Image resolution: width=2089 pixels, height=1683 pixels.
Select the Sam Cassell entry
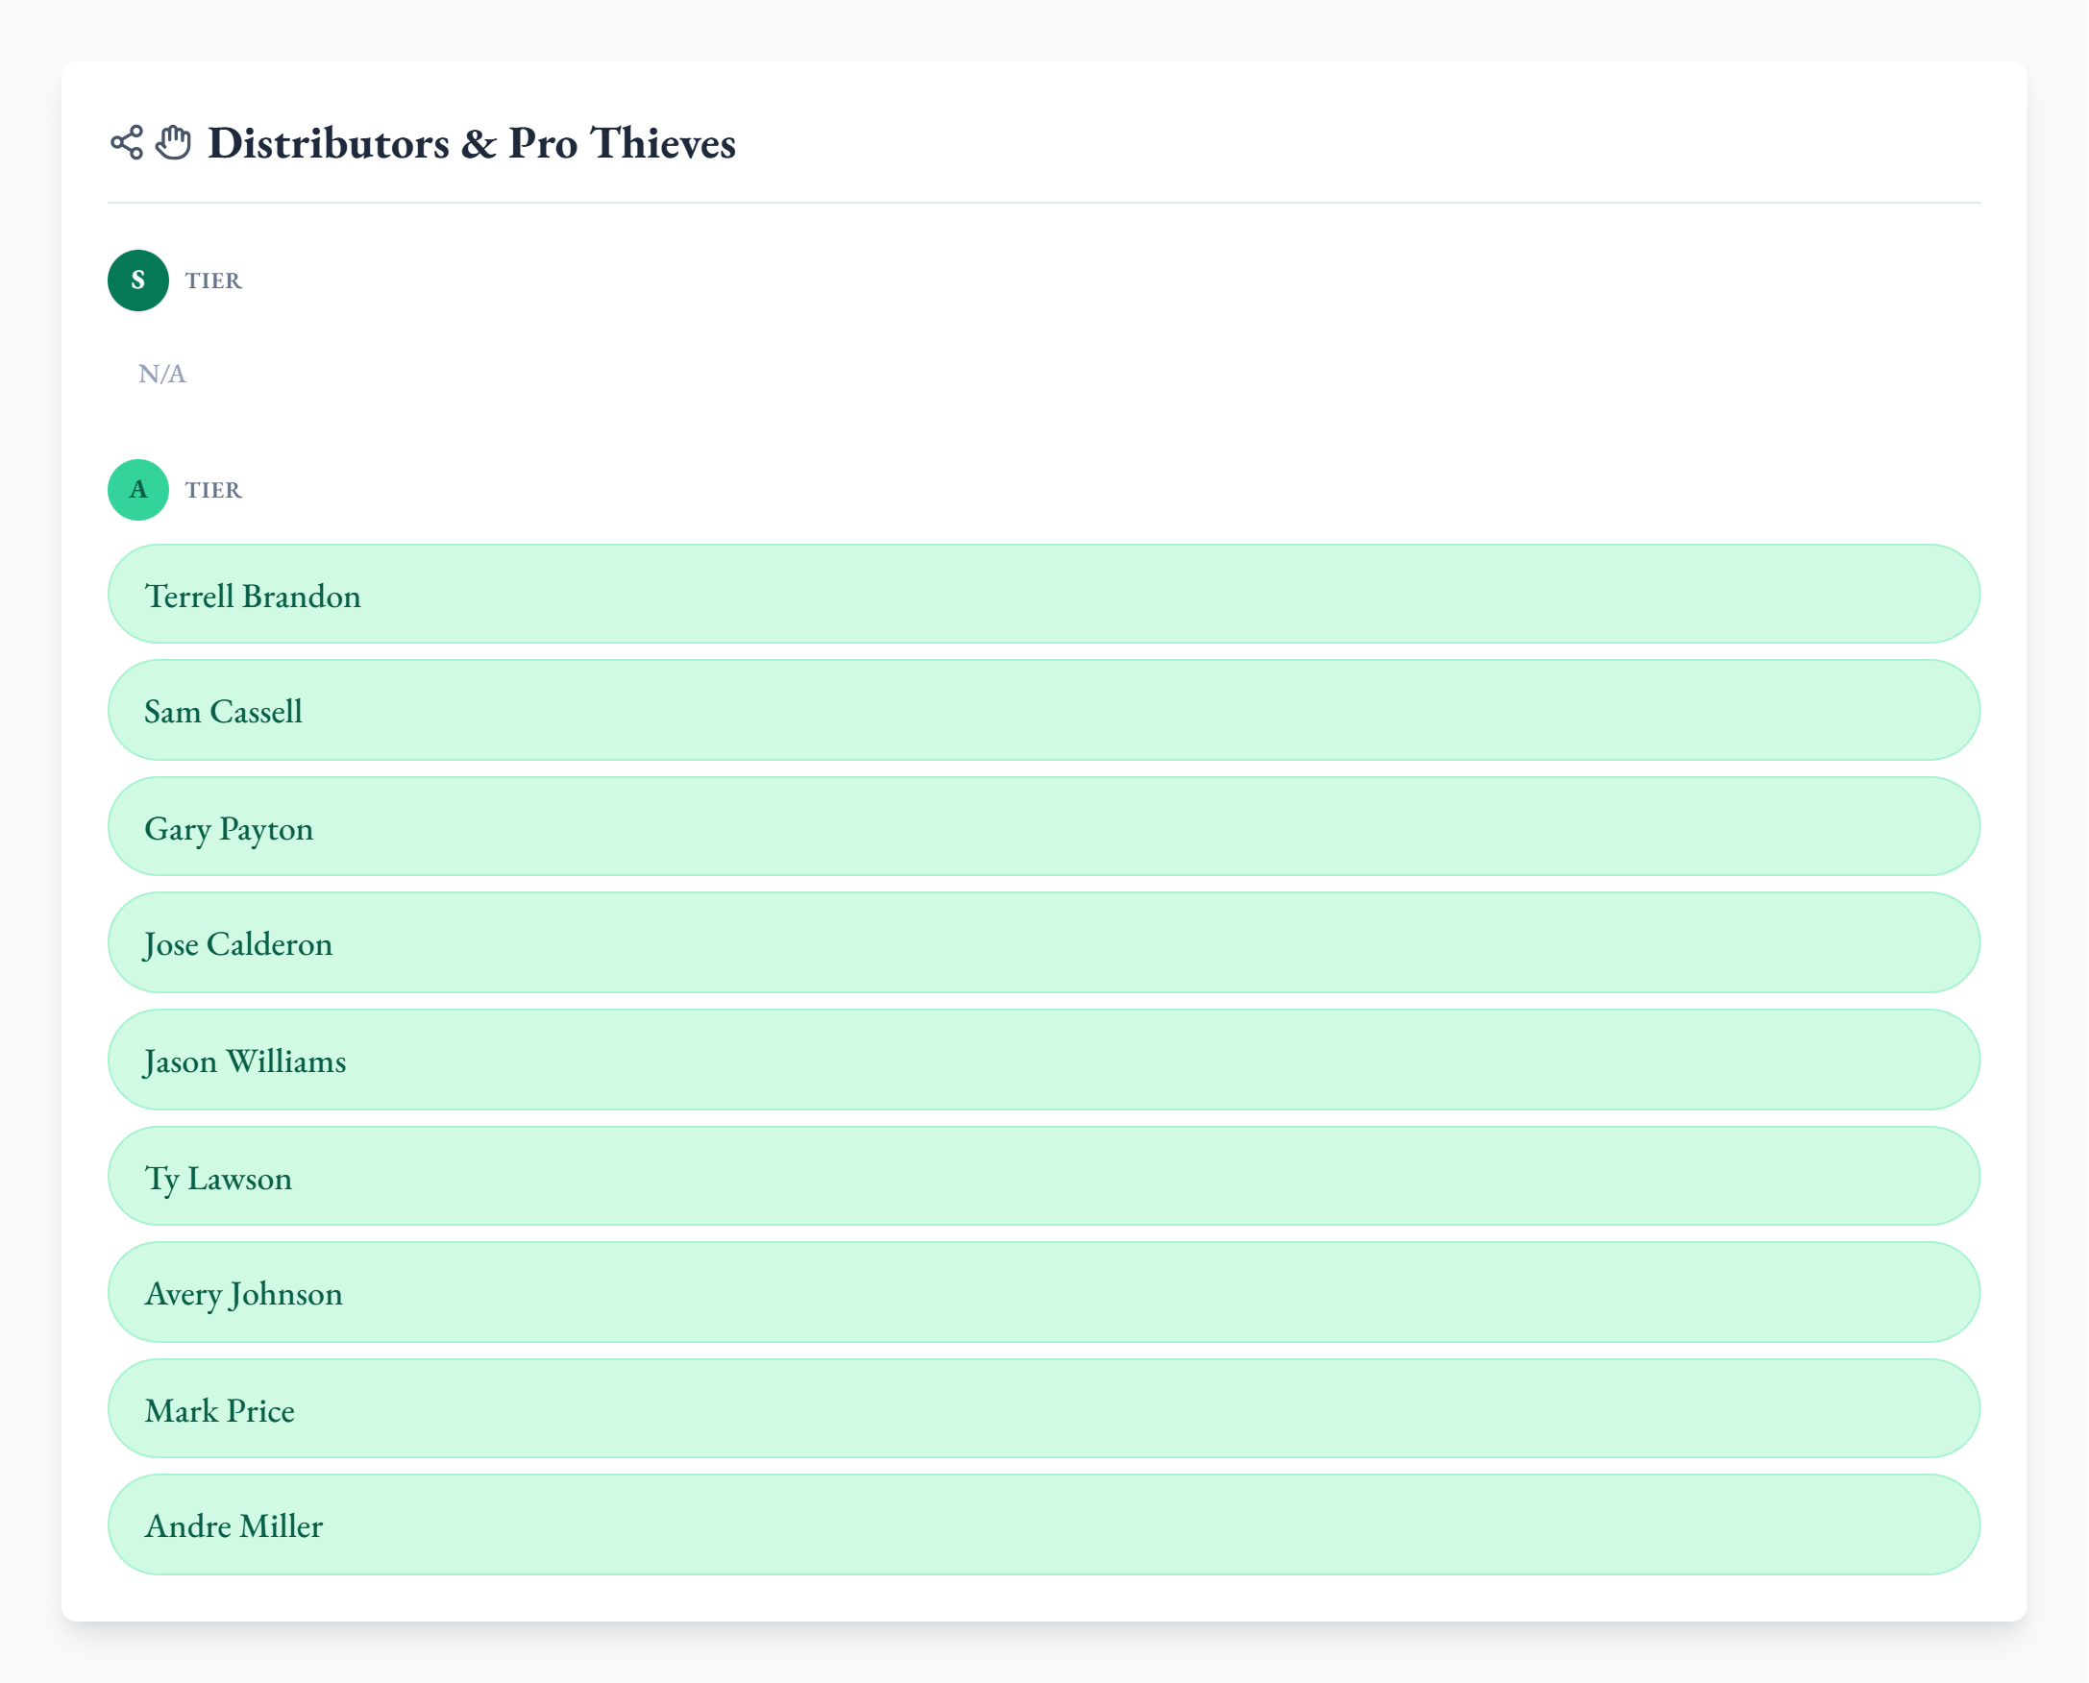click(x=1044, y=711)
